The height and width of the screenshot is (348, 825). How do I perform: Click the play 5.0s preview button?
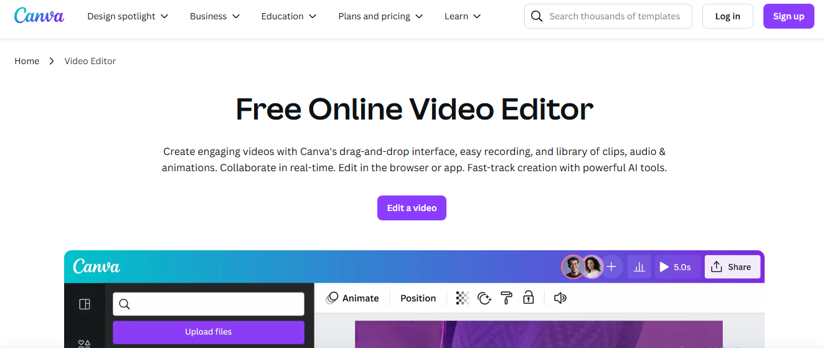tap(676, 266)
